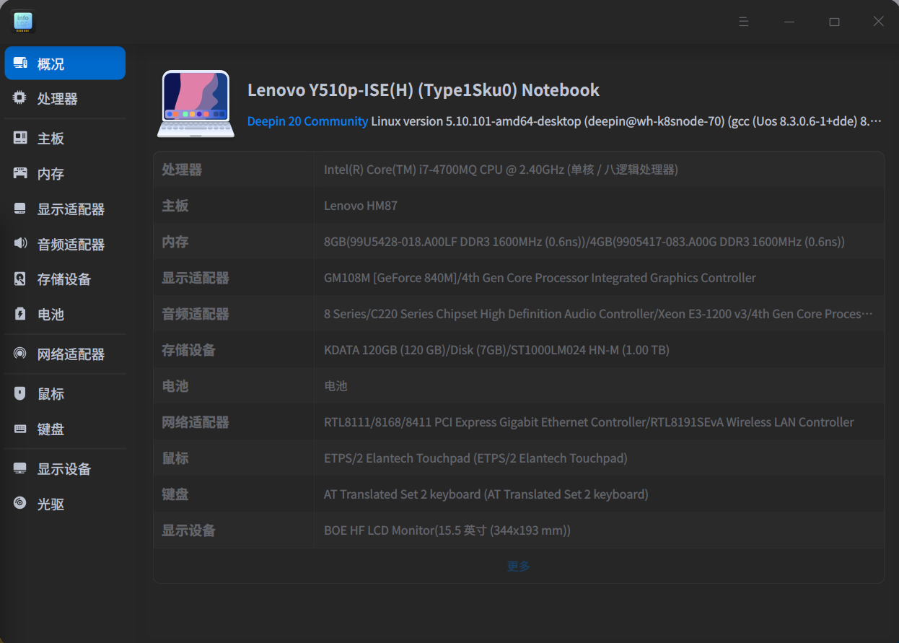This screenshot has width=899, height=643.
Task: Open the keyboard (键盘) icon
Action: click(x=19, y=428)
